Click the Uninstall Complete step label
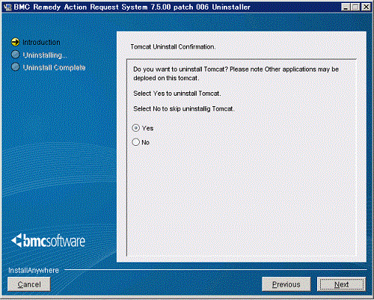The height and width of the screenshot is (300, 374). [x=54, y=67]
